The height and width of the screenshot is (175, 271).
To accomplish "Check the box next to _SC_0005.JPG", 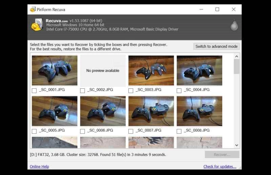I will (x=34, y=131).
